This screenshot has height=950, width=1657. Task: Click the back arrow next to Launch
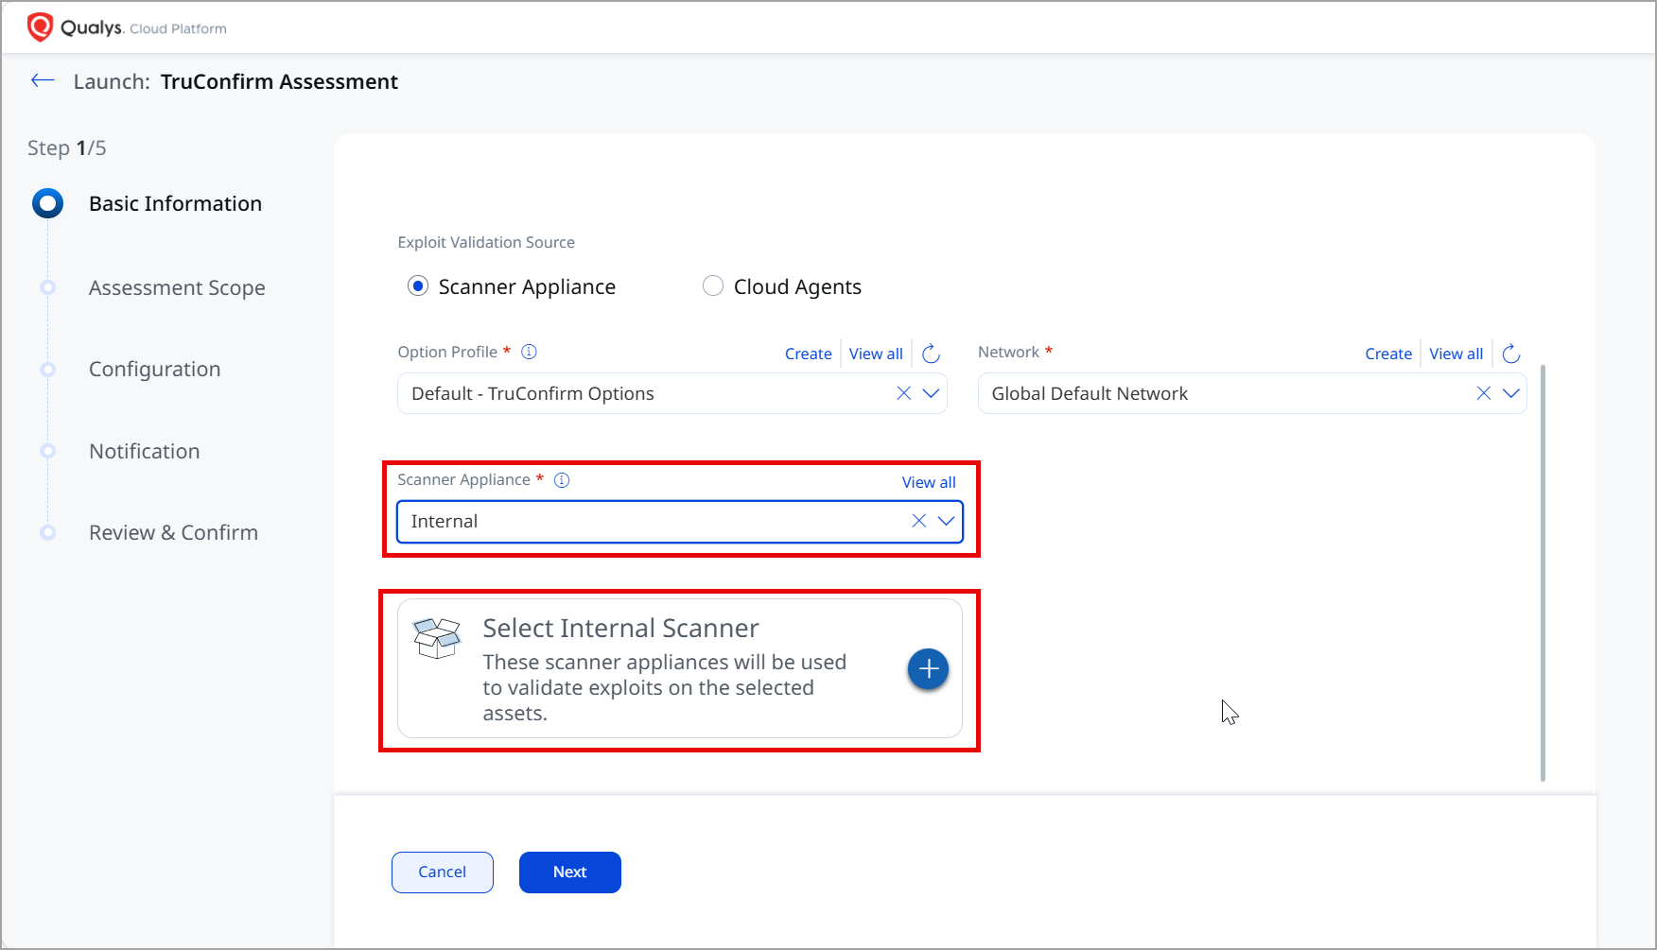coord(43,81)
